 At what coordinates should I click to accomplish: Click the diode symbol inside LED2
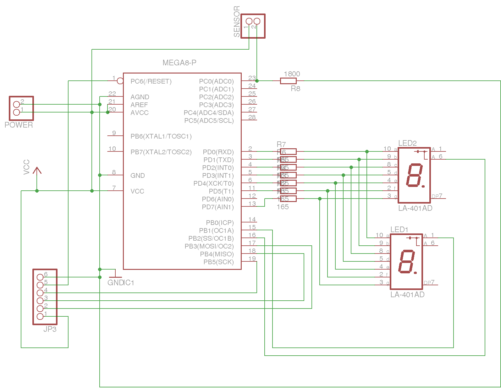pos(418,152)
